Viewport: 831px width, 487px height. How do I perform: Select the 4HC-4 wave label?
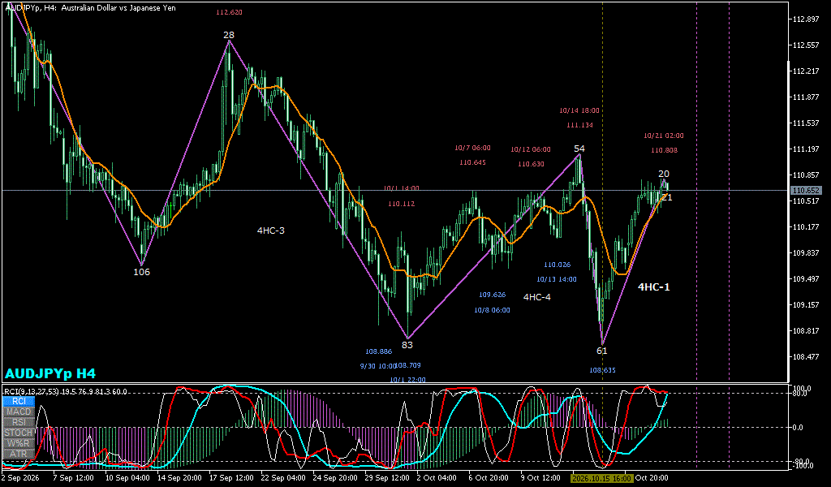(537, 297)
